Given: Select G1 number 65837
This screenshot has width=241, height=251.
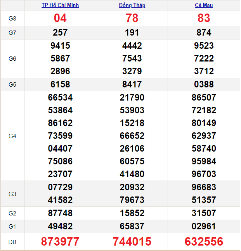Looking at the screenshot, I should [132, 226].
